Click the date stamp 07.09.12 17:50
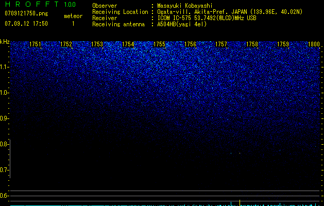324x206 pixels. tap(26, 24)
